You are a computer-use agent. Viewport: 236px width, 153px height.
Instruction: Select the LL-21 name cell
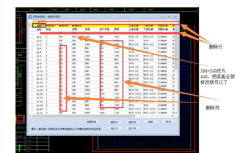click(39, 113)
